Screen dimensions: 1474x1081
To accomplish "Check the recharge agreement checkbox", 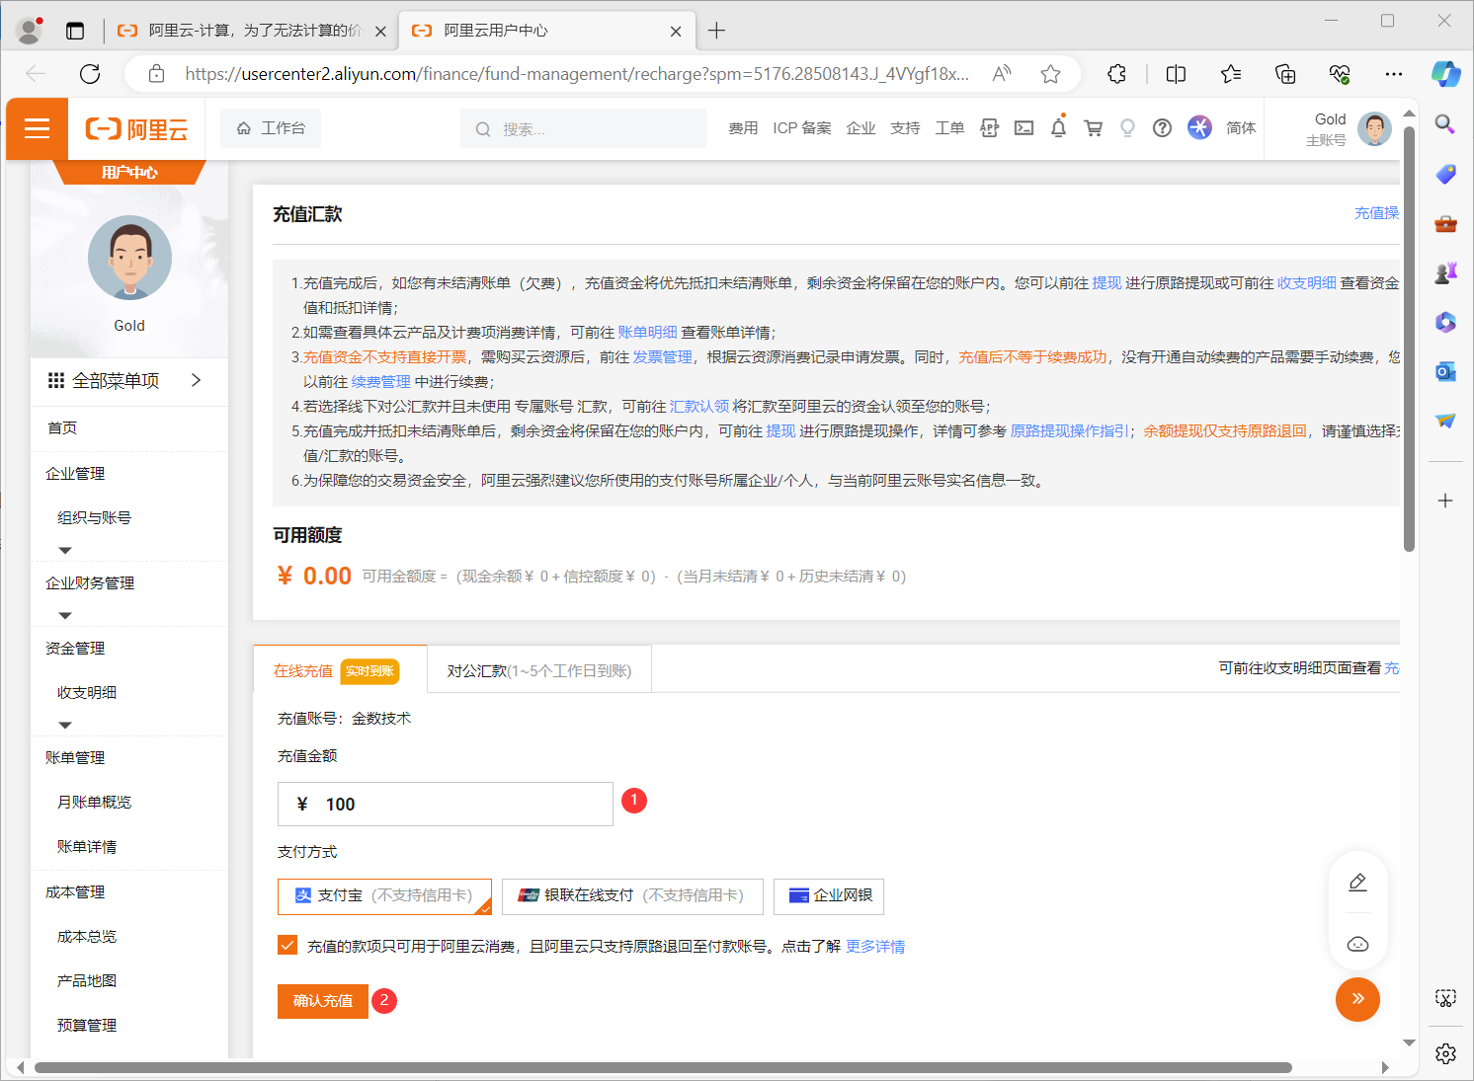I will 287,945.
